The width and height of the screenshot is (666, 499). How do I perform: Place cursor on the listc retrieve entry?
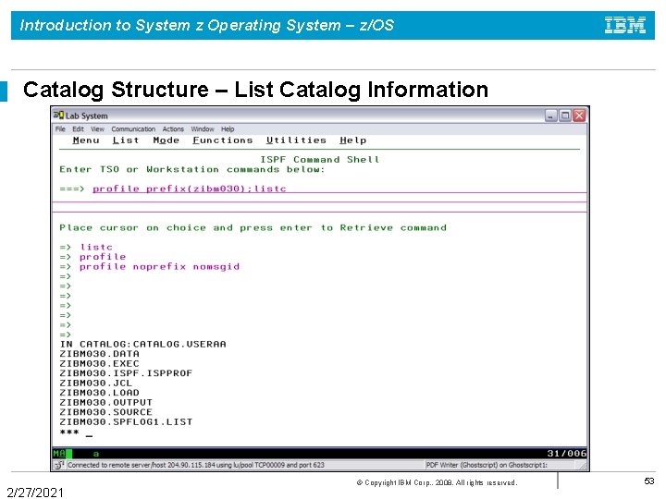tap(96, 247)
